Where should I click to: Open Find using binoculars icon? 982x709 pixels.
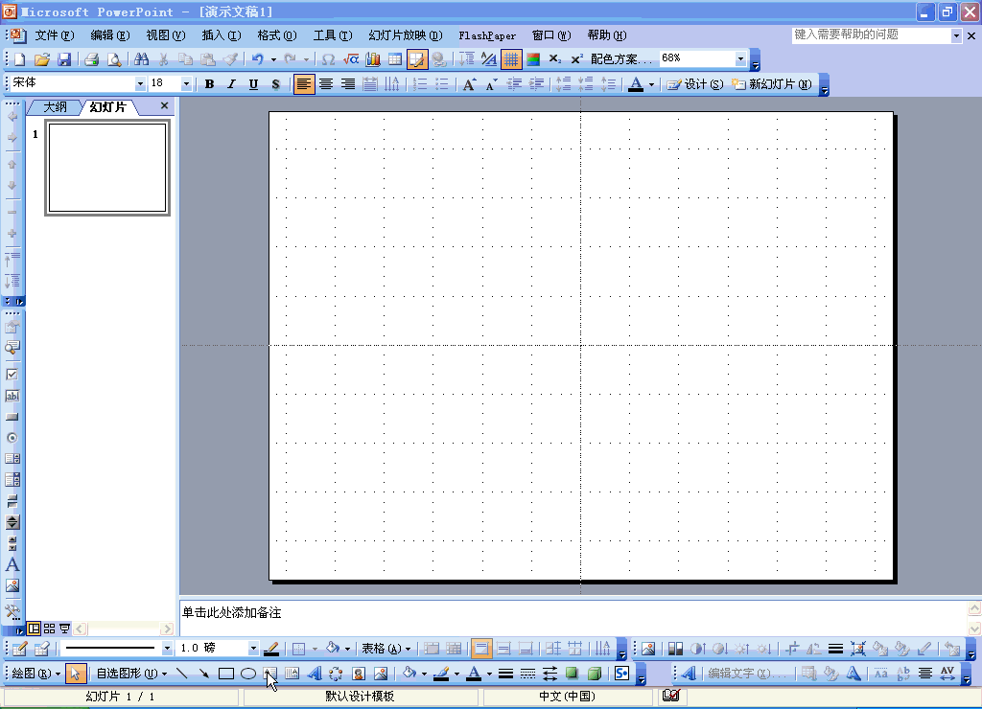(142, 59)
